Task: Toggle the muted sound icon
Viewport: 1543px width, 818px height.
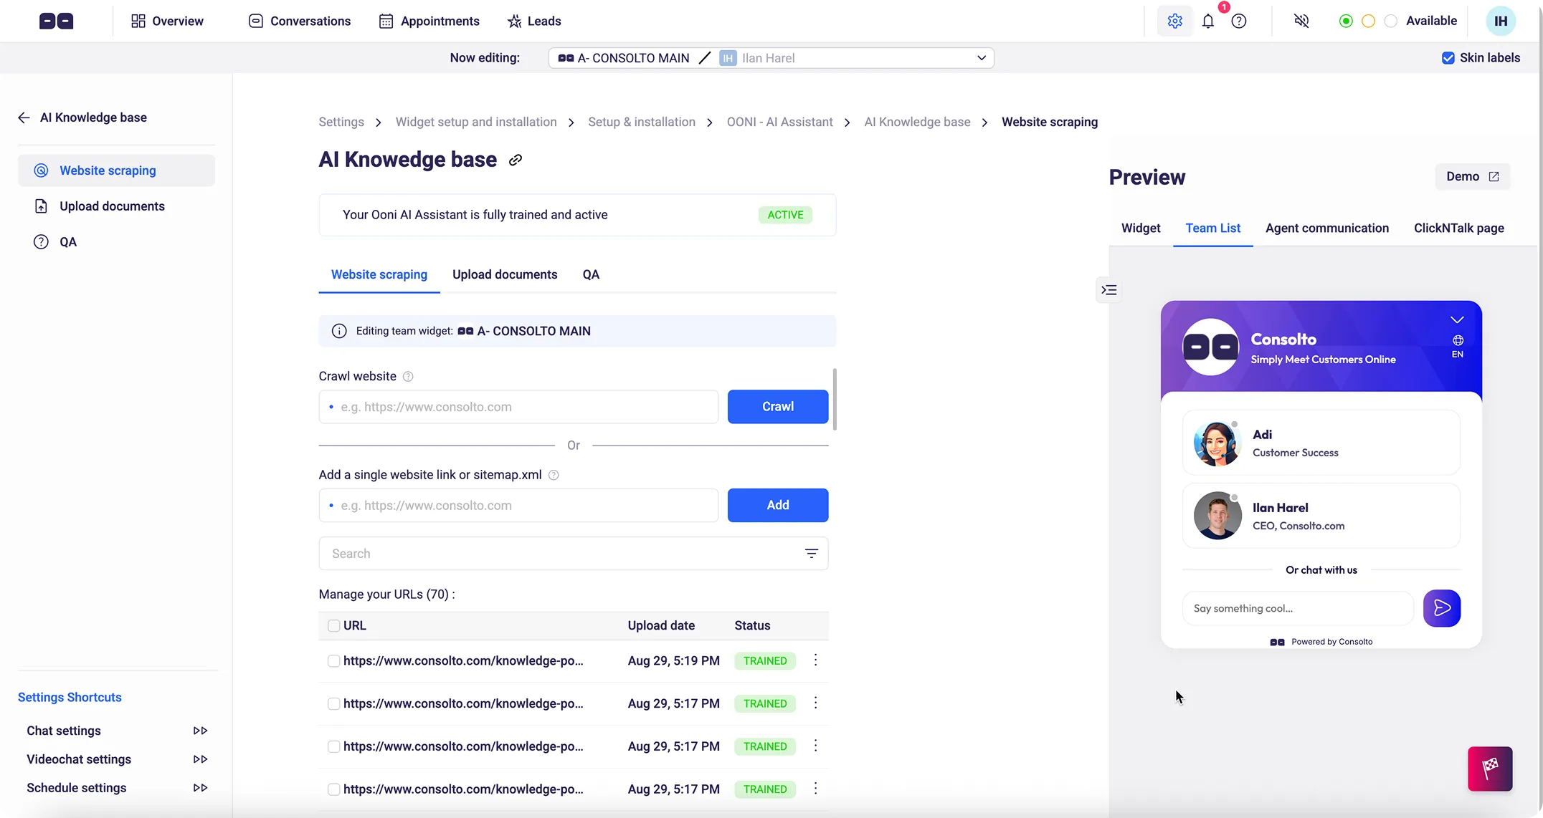Action: coord(1301,21)
